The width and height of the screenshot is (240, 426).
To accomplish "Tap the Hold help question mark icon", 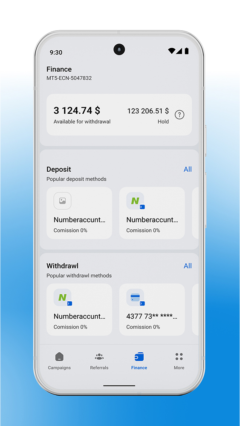I will pos(179,115).
